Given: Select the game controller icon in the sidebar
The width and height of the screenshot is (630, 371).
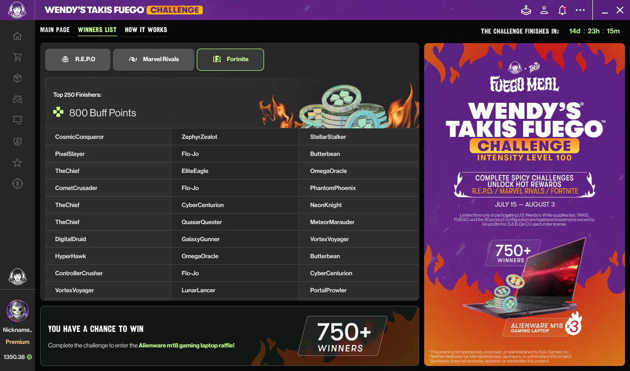Looking at the screenshot, I should click(18, 99).
